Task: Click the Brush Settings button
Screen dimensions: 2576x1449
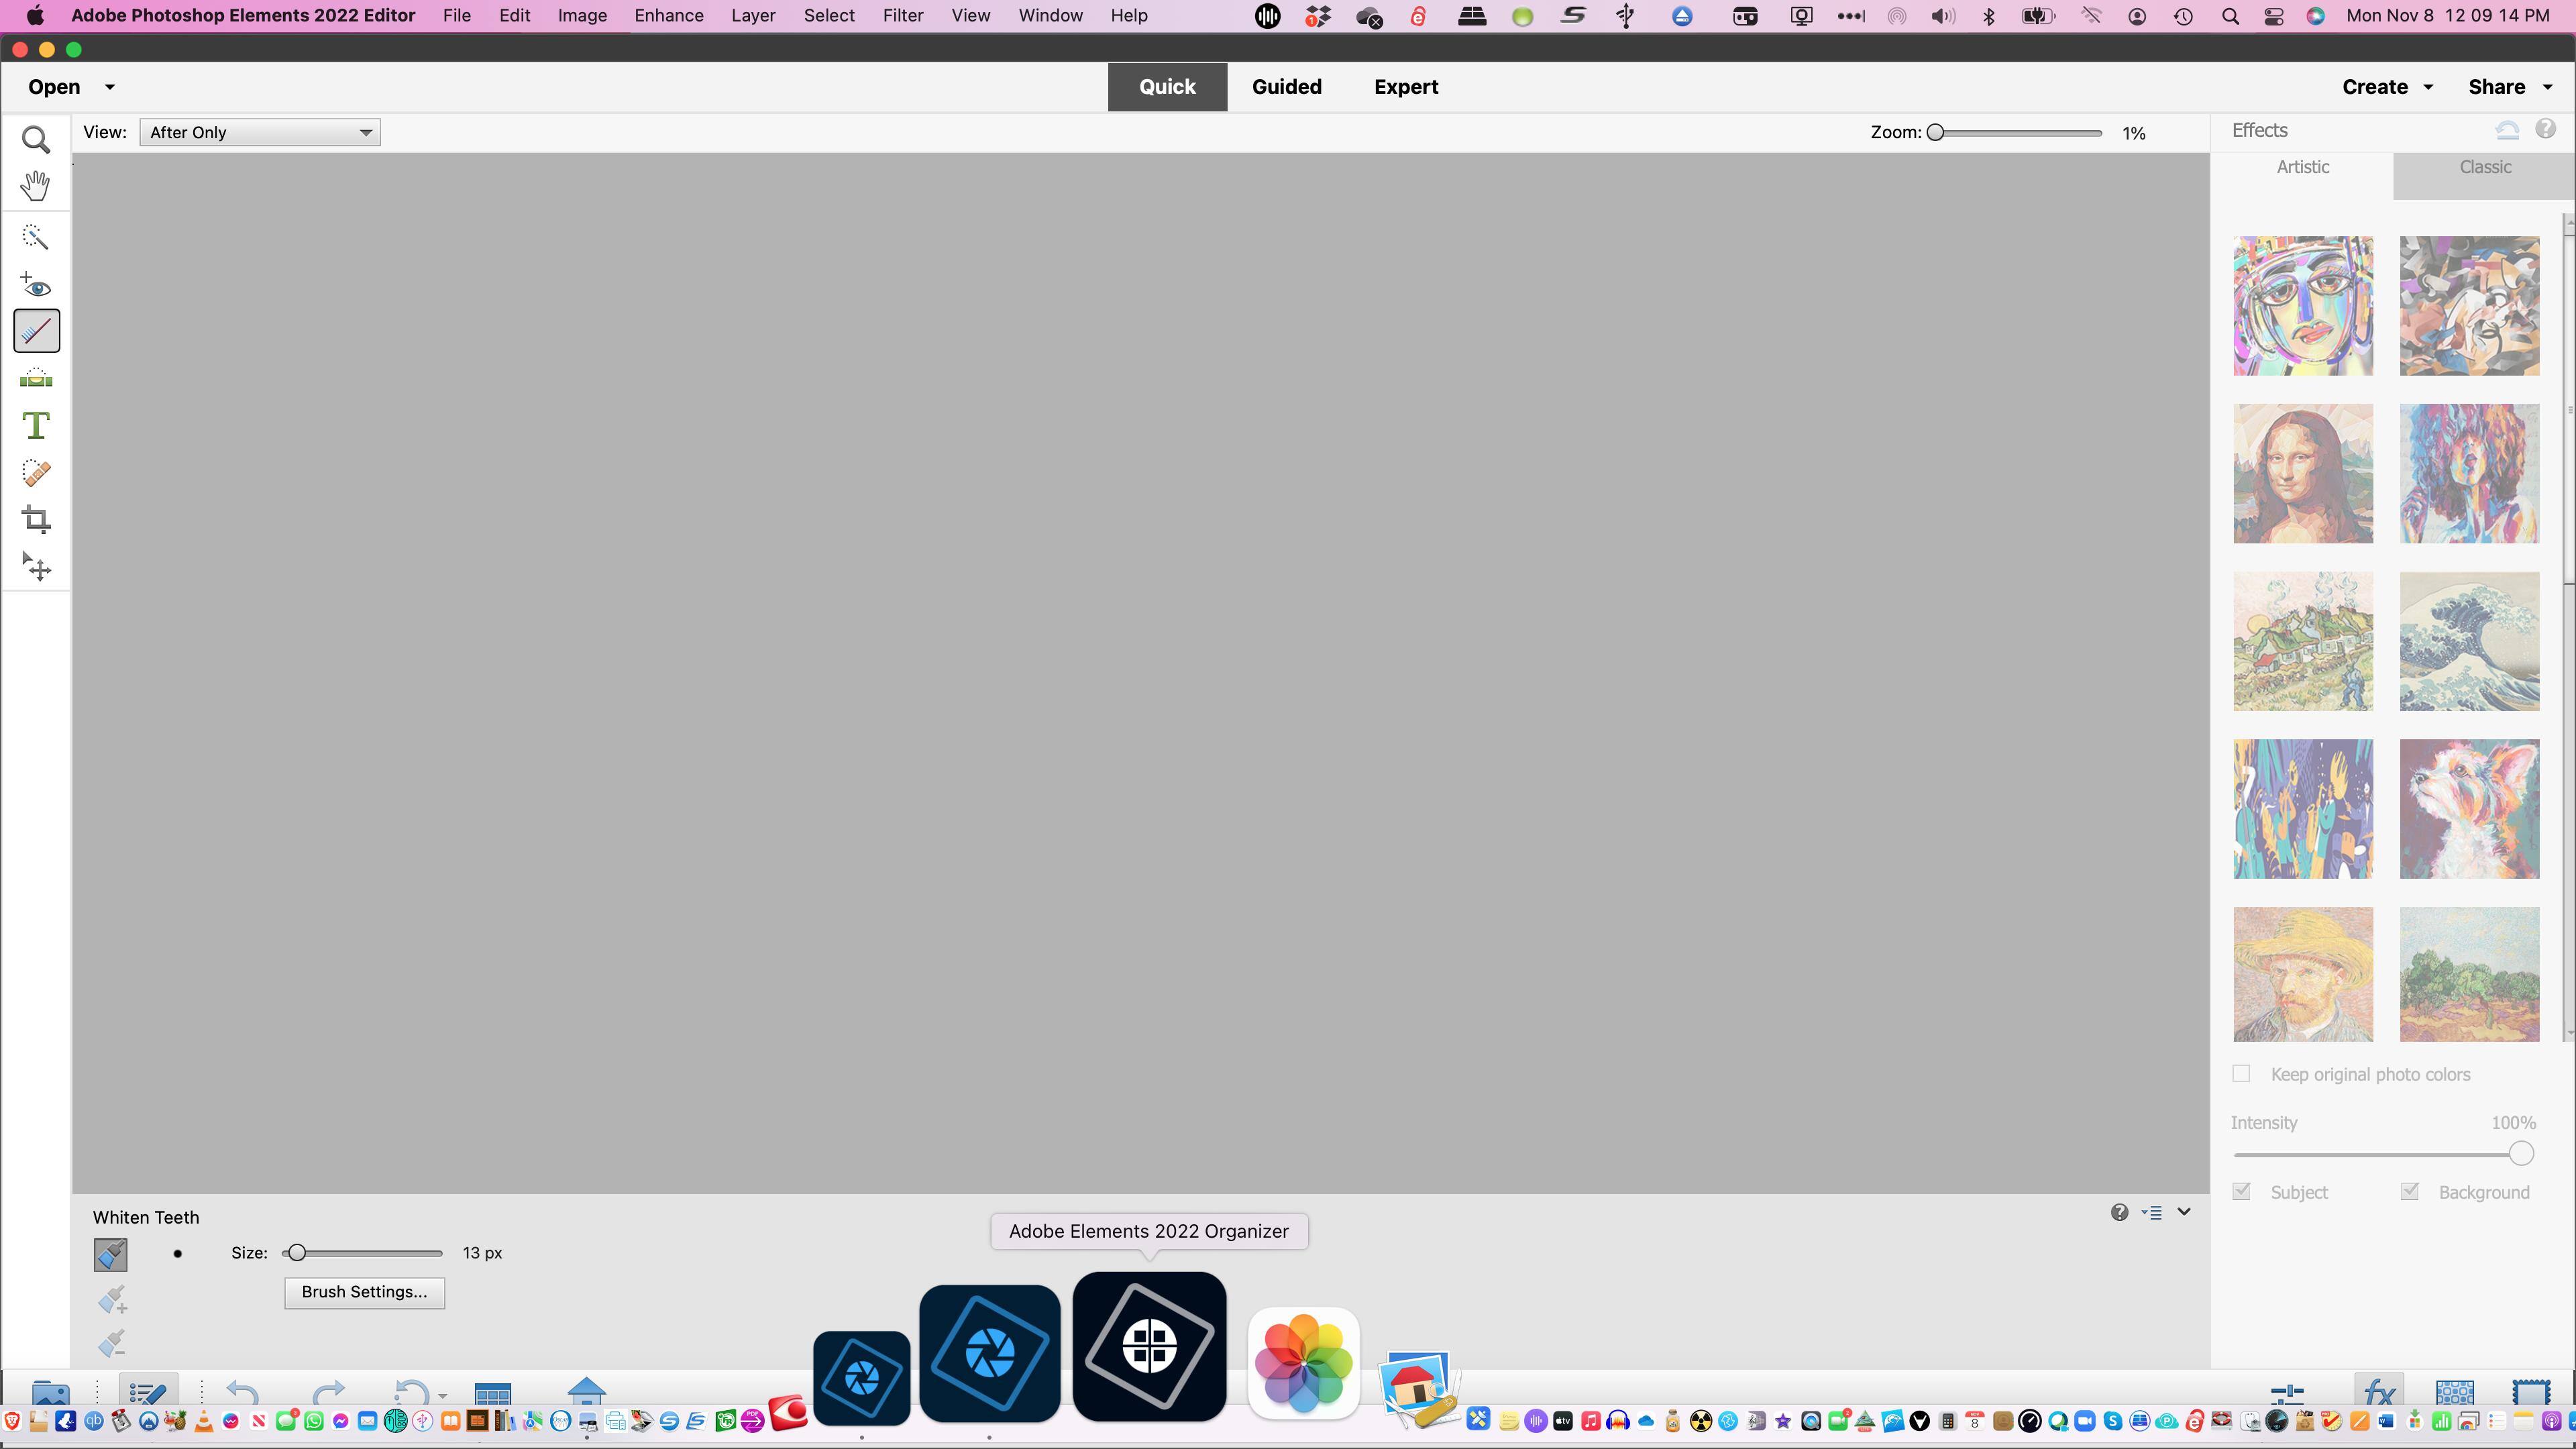Action: [x=364, y=1292]
